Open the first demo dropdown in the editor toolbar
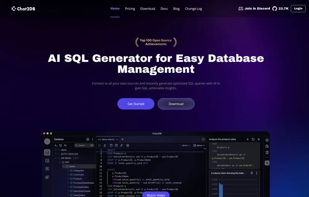Image resolution: width=309 pixels, height=197 pixels. [x=184, y=146]
